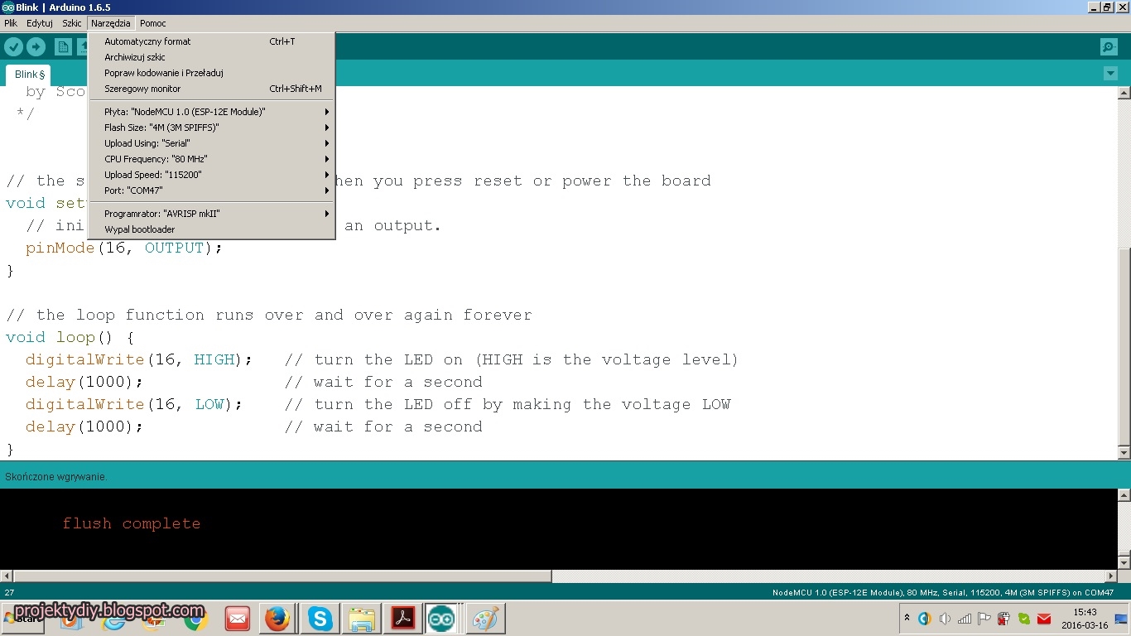The height and width of the screenshot is (636, 1131).
Task: Click the Verify checkmark toolbar icon
Action: (x=14, y=47)
